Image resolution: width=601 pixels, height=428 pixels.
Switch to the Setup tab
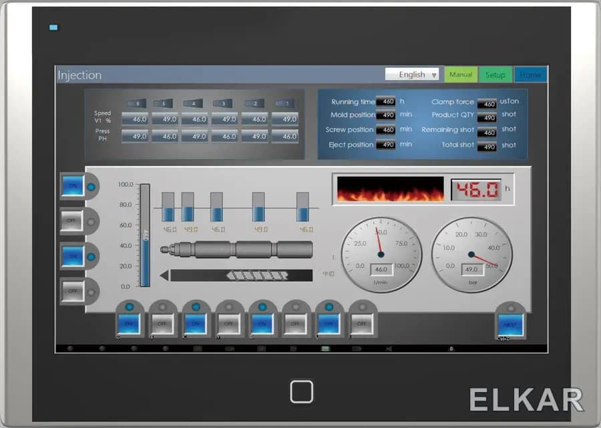(495, 75)
